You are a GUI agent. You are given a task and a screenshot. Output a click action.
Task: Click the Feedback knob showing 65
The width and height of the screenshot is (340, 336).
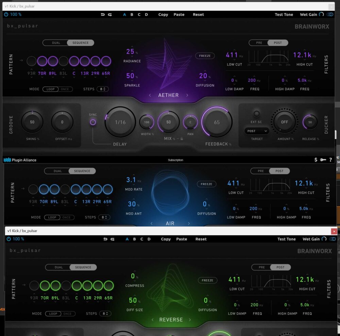217,122
